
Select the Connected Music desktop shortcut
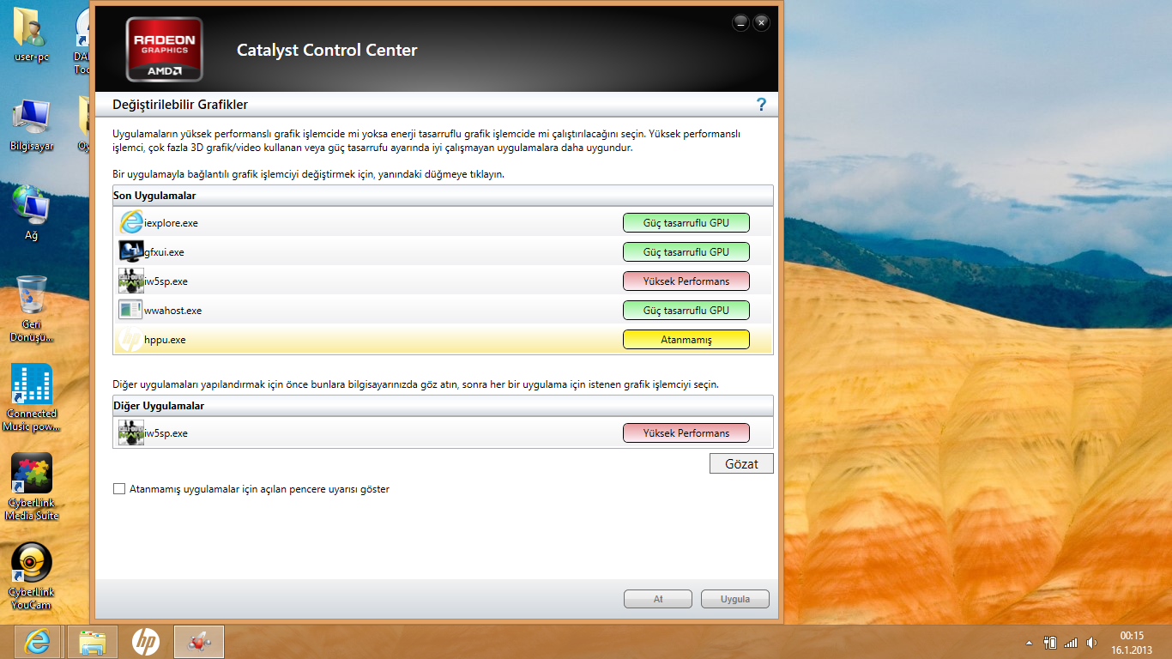pyautogui.click(x=32, y=398)
